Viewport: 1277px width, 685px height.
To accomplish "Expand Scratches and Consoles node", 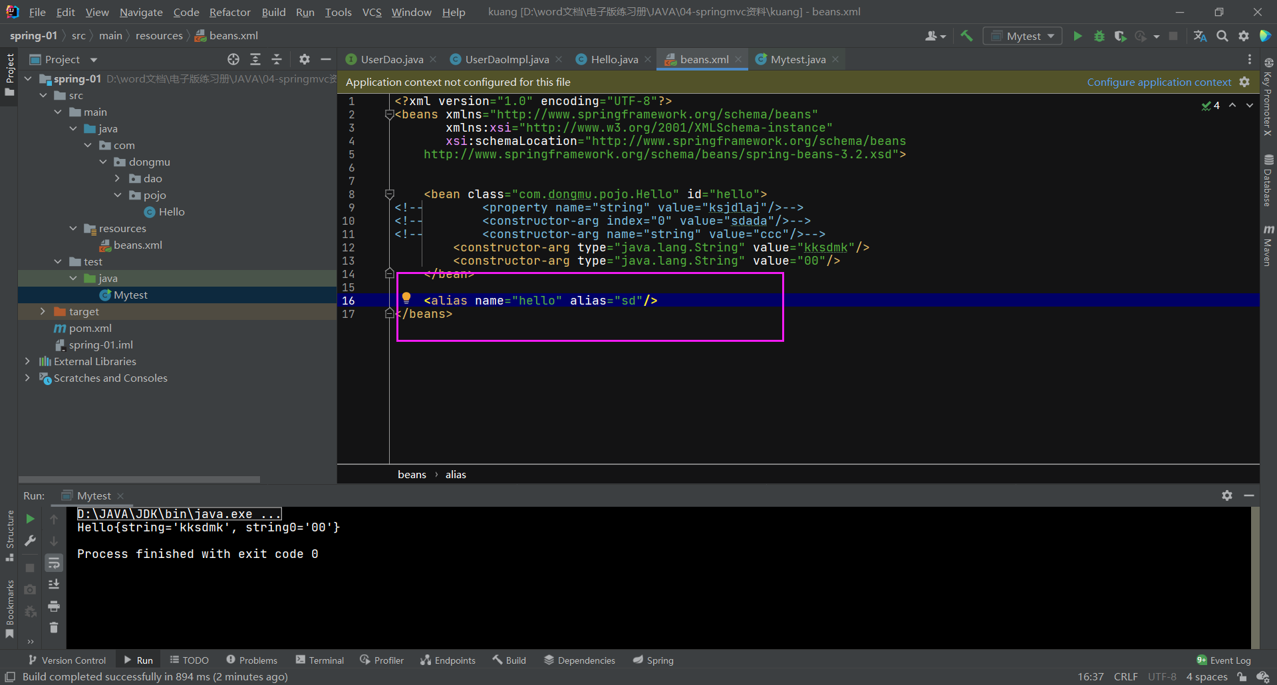I will (x=28, y=378).
